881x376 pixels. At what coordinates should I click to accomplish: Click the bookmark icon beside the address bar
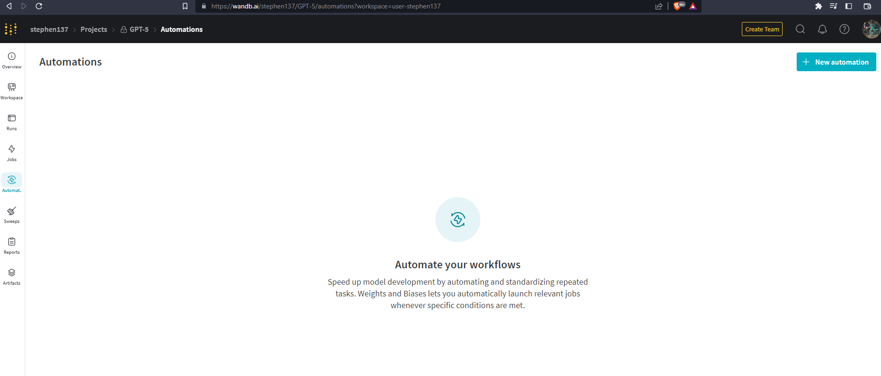coord(185,6)
